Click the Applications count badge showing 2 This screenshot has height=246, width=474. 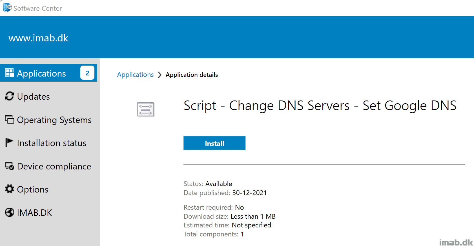87,73
